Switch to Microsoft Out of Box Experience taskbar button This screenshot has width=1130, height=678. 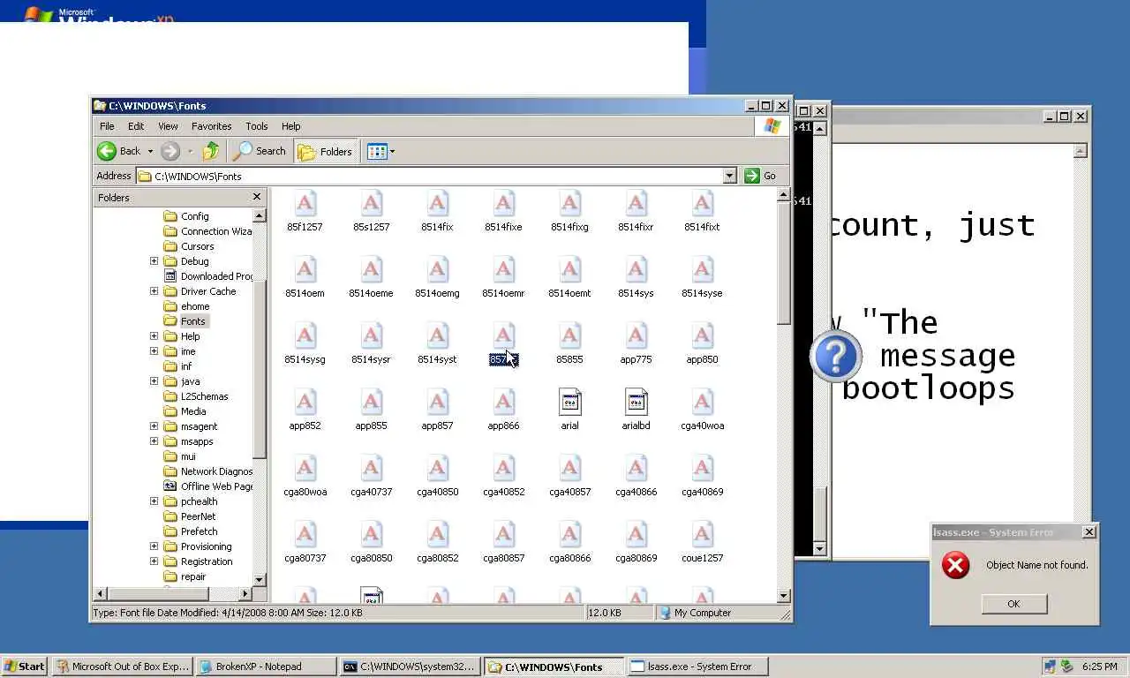point(122,667)
